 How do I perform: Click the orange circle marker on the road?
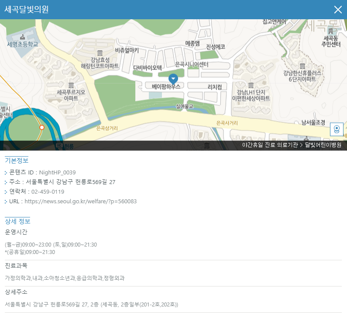[41, 128]
